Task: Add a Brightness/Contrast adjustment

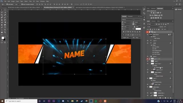Action: pos(151,13)
